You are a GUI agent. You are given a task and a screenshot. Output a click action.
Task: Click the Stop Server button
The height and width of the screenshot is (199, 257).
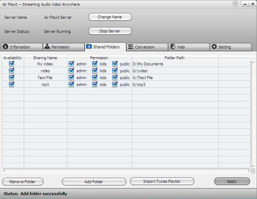(110, 31)
